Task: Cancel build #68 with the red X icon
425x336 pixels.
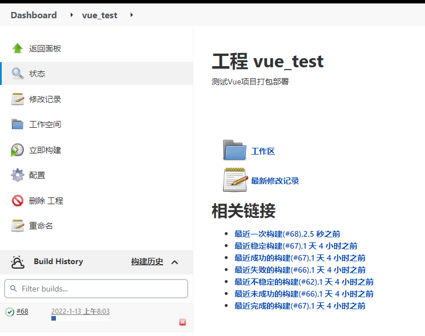Action: tap(183, 322)
